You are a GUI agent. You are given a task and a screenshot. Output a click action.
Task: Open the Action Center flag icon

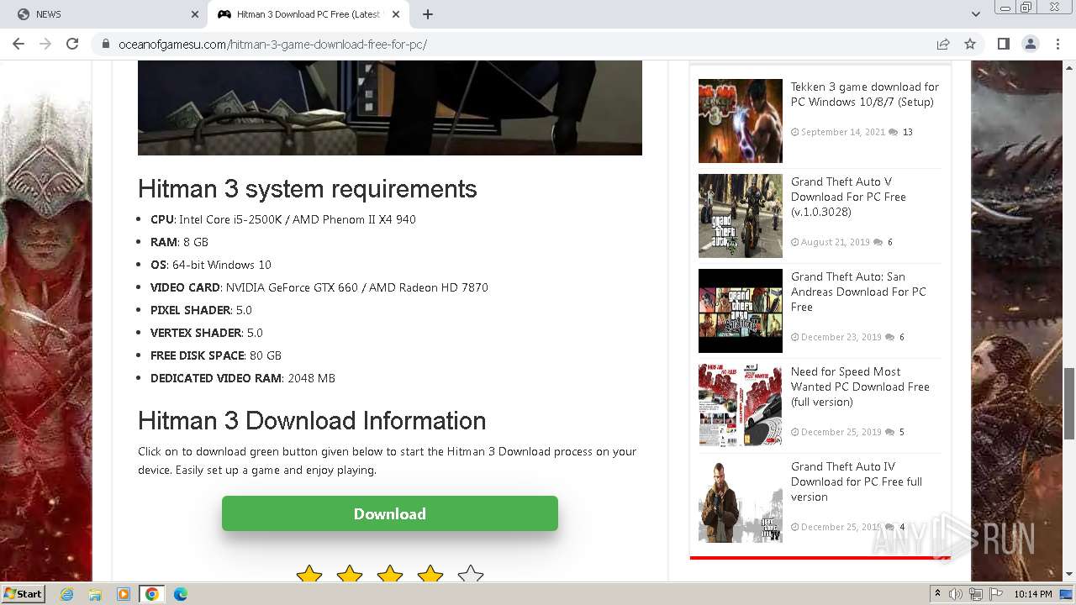[996, 594]
